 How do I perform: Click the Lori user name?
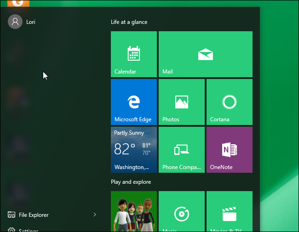point(31,22)
